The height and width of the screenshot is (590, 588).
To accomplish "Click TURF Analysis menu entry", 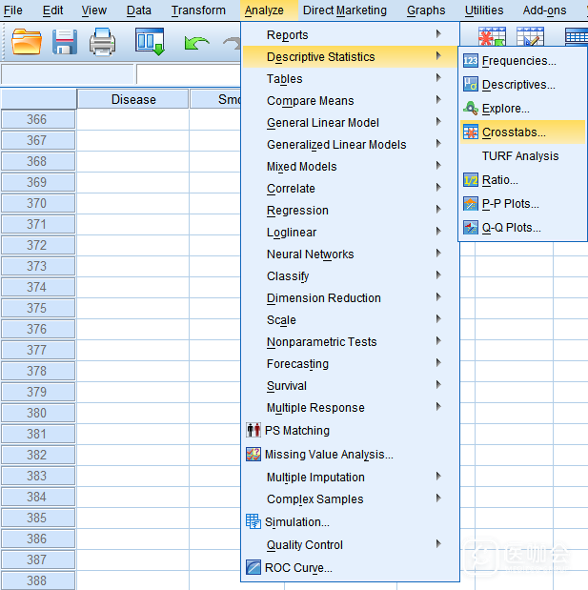I will coord(519,156).
